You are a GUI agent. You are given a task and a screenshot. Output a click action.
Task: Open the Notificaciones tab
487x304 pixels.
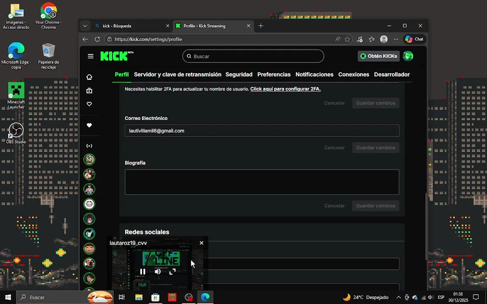315,74
